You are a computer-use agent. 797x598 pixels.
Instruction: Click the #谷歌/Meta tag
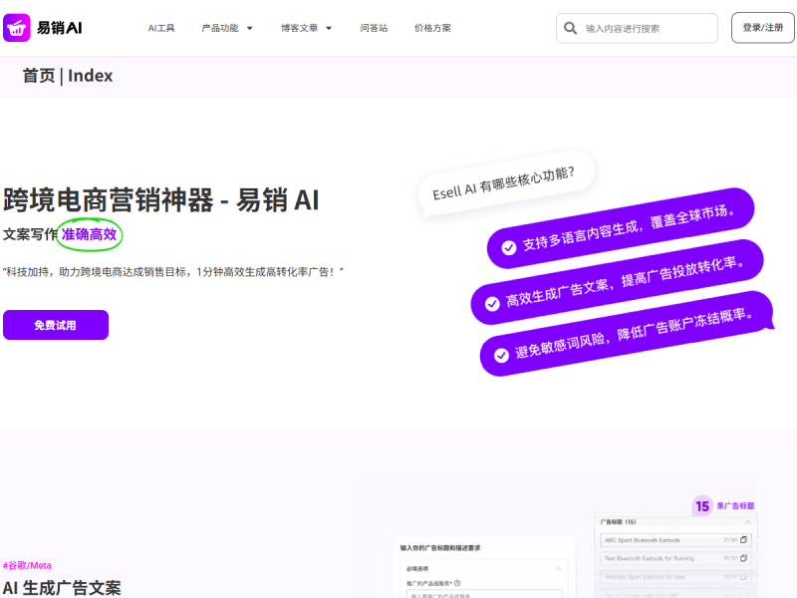(28, 565)
